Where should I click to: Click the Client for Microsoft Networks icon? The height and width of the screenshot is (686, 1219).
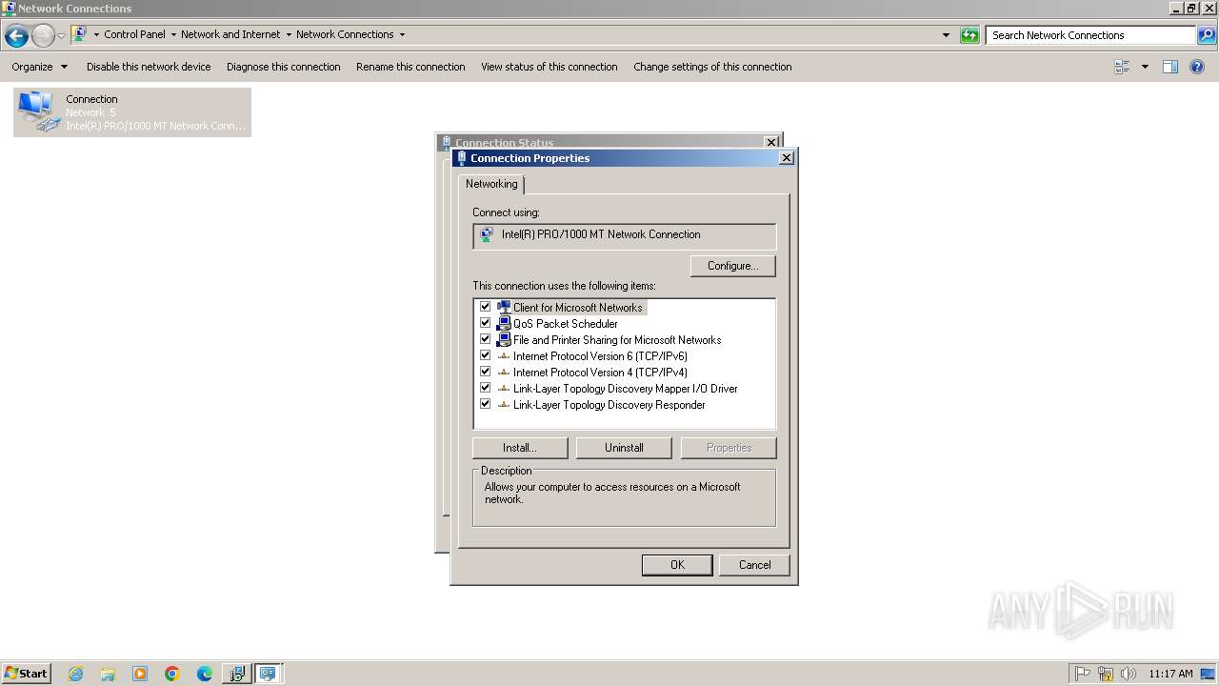pyautogui.click(x=504, y=308)
